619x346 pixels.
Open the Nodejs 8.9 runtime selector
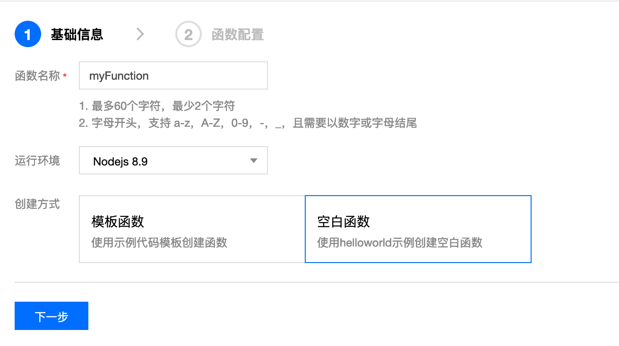click(x=173, y=160)
